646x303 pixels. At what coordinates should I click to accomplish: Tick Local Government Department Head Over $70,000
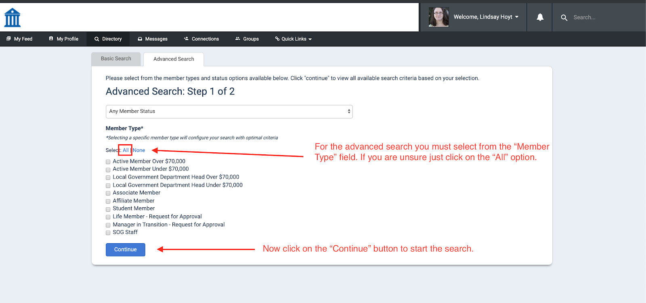pos(108,177)
